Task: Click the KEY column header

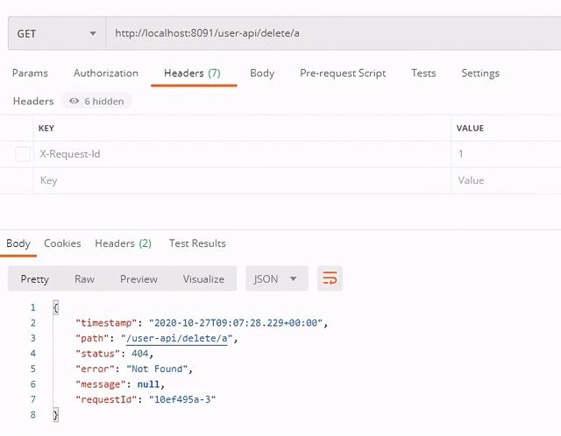Action: [x=46, y=129]
